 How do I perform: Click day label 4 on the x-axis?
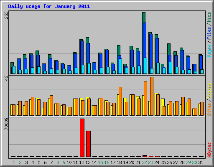[33, 162]
